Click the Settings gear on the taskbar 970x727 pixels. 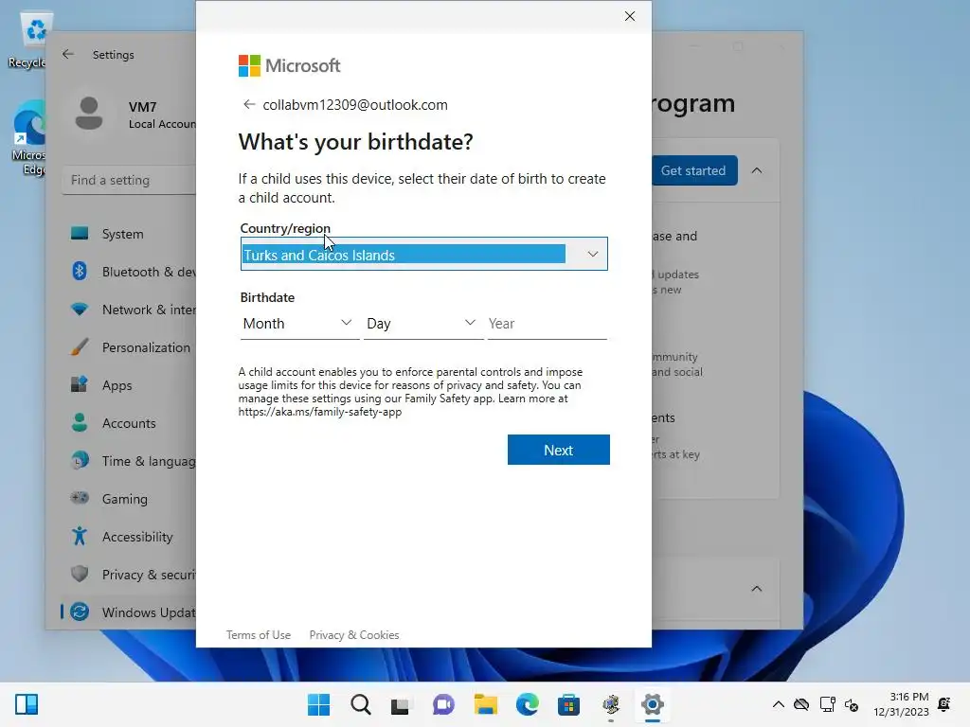(x=653, y=704)
